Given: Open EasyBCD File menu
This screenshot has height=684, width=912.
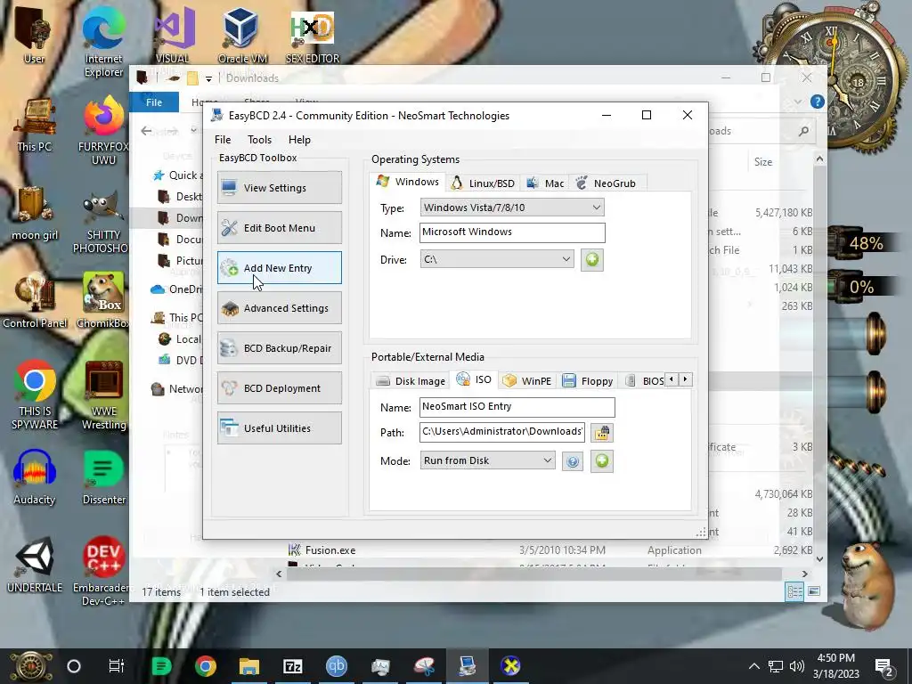Looking at the screenshot, I should pos(222,140).
